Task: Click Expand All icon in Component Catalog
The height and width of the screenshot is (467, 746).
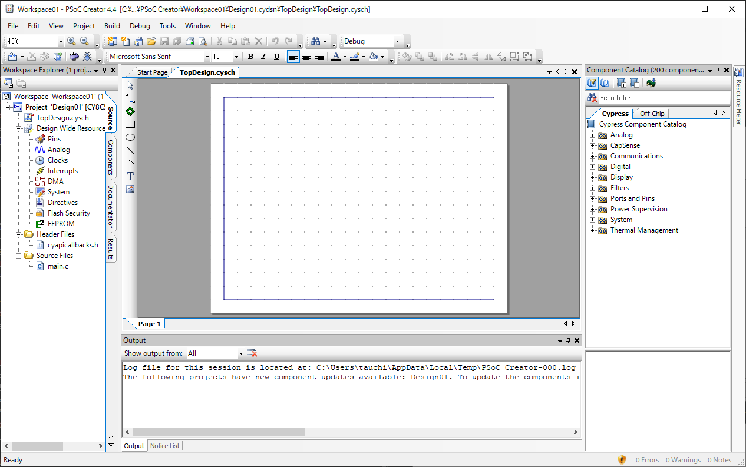Action: coord(621,83)
